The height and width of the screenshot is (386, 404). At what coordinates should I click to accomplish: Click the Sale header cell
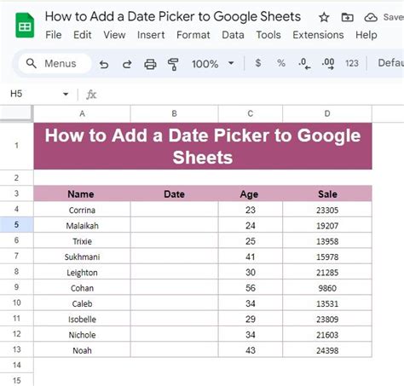click(x=327, y=194)
